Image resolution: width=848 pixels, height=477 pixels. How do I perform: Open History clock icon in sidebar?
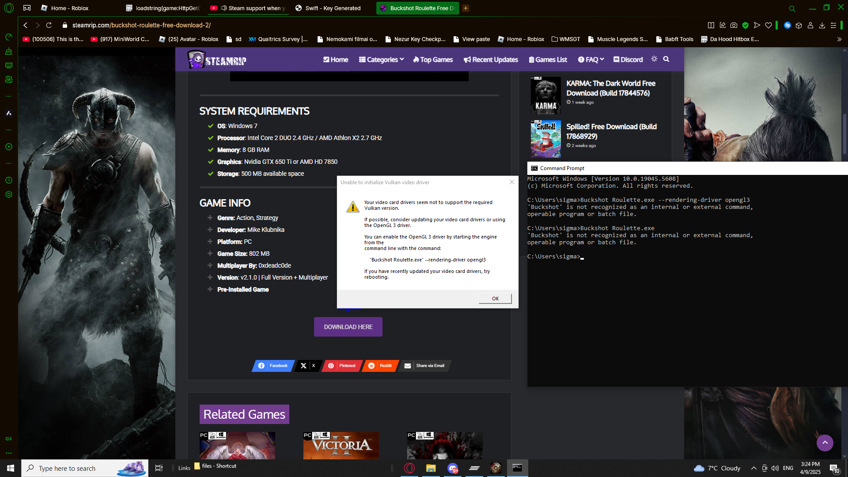(x=9, y=180)
